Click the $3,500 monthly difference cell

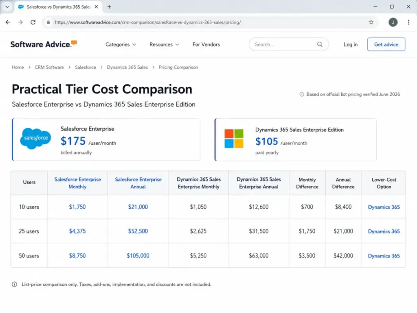tap(307, 256)
